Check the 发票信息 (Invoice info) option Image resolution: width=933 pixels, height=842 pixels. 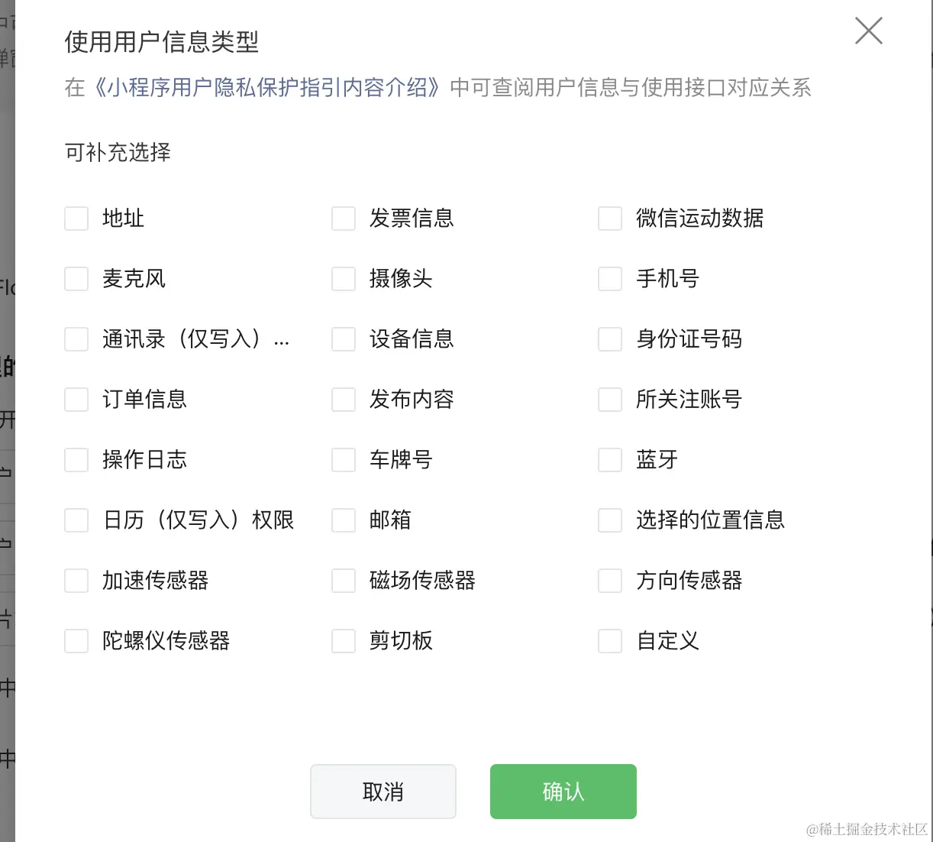tap(344, 219)
